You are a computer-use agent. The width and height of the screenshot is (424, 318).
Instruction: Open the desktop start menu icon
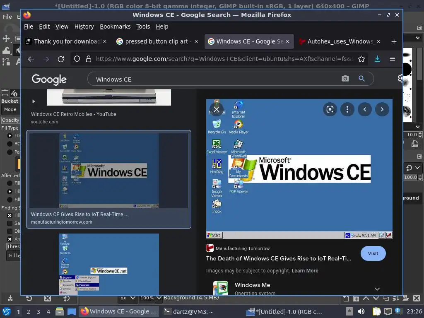coord(7,311)
